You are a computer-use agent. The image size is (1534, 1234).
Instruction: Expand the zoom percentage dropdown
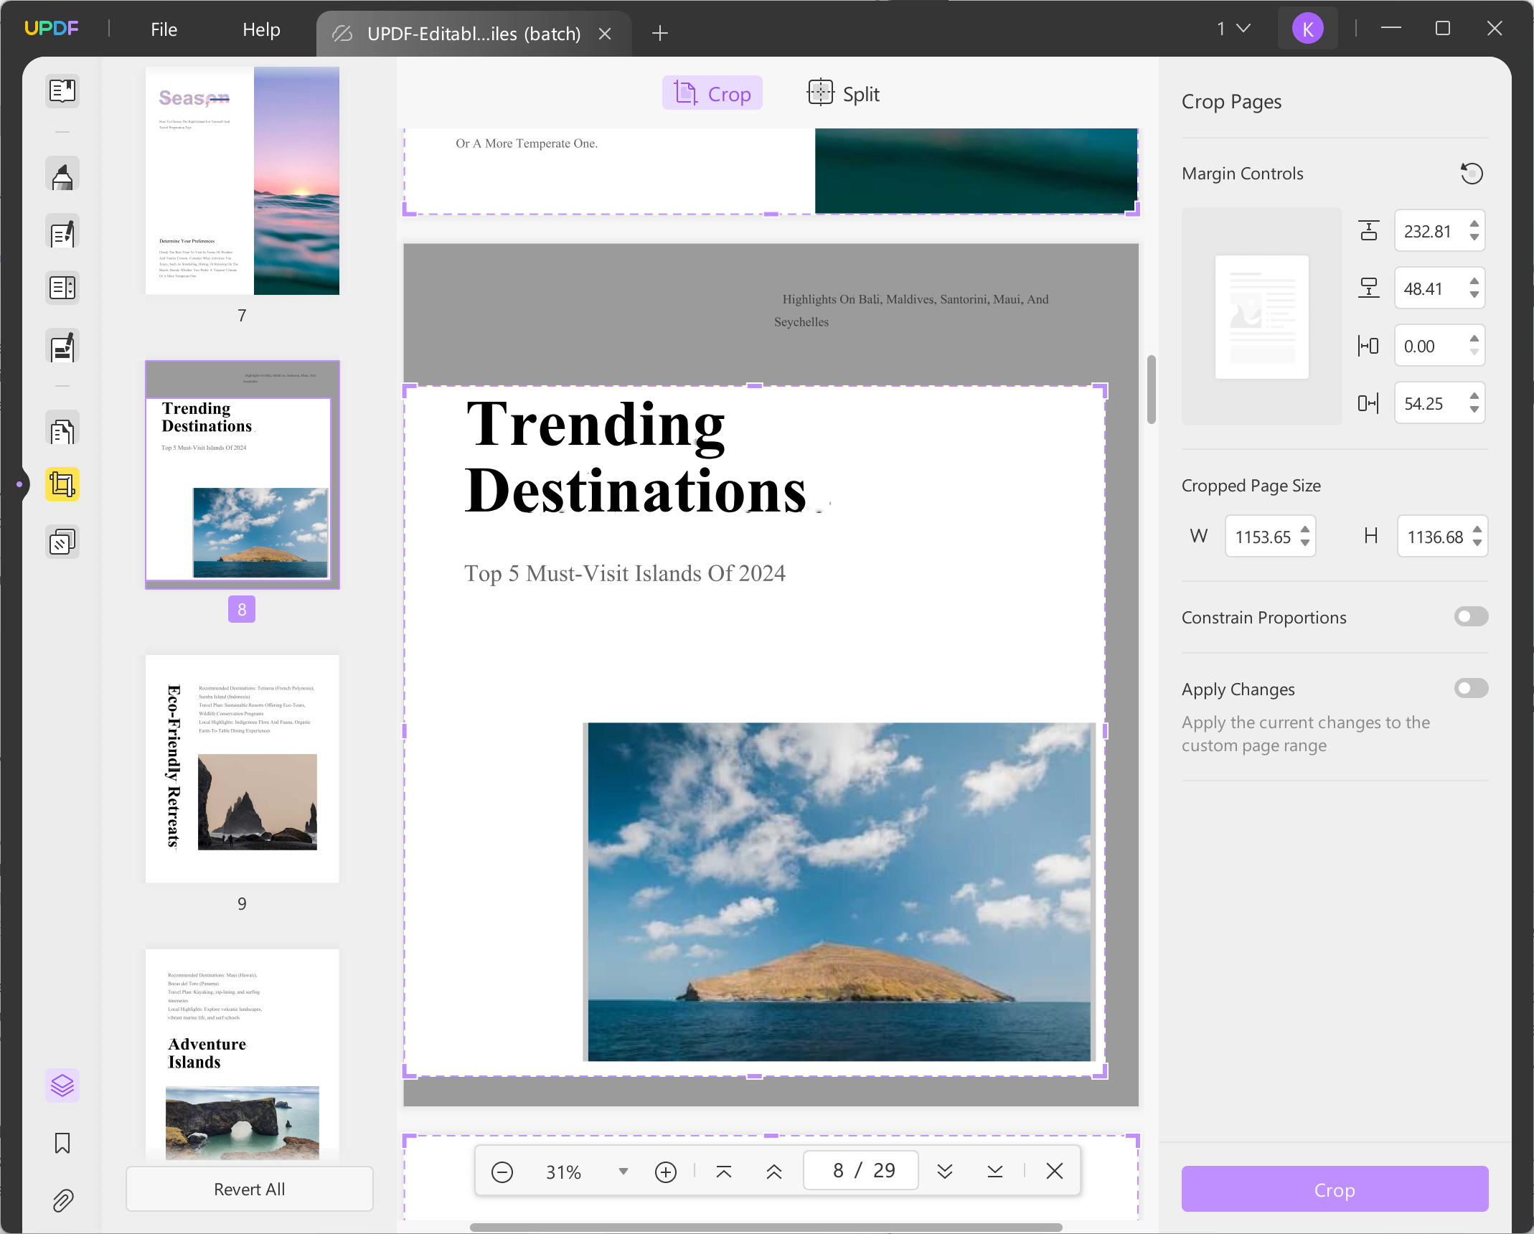623,1172
